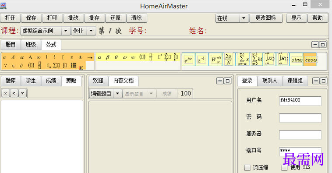Open the 题库 tab
The image size is (332, 173).
click(x=11, y=81)
